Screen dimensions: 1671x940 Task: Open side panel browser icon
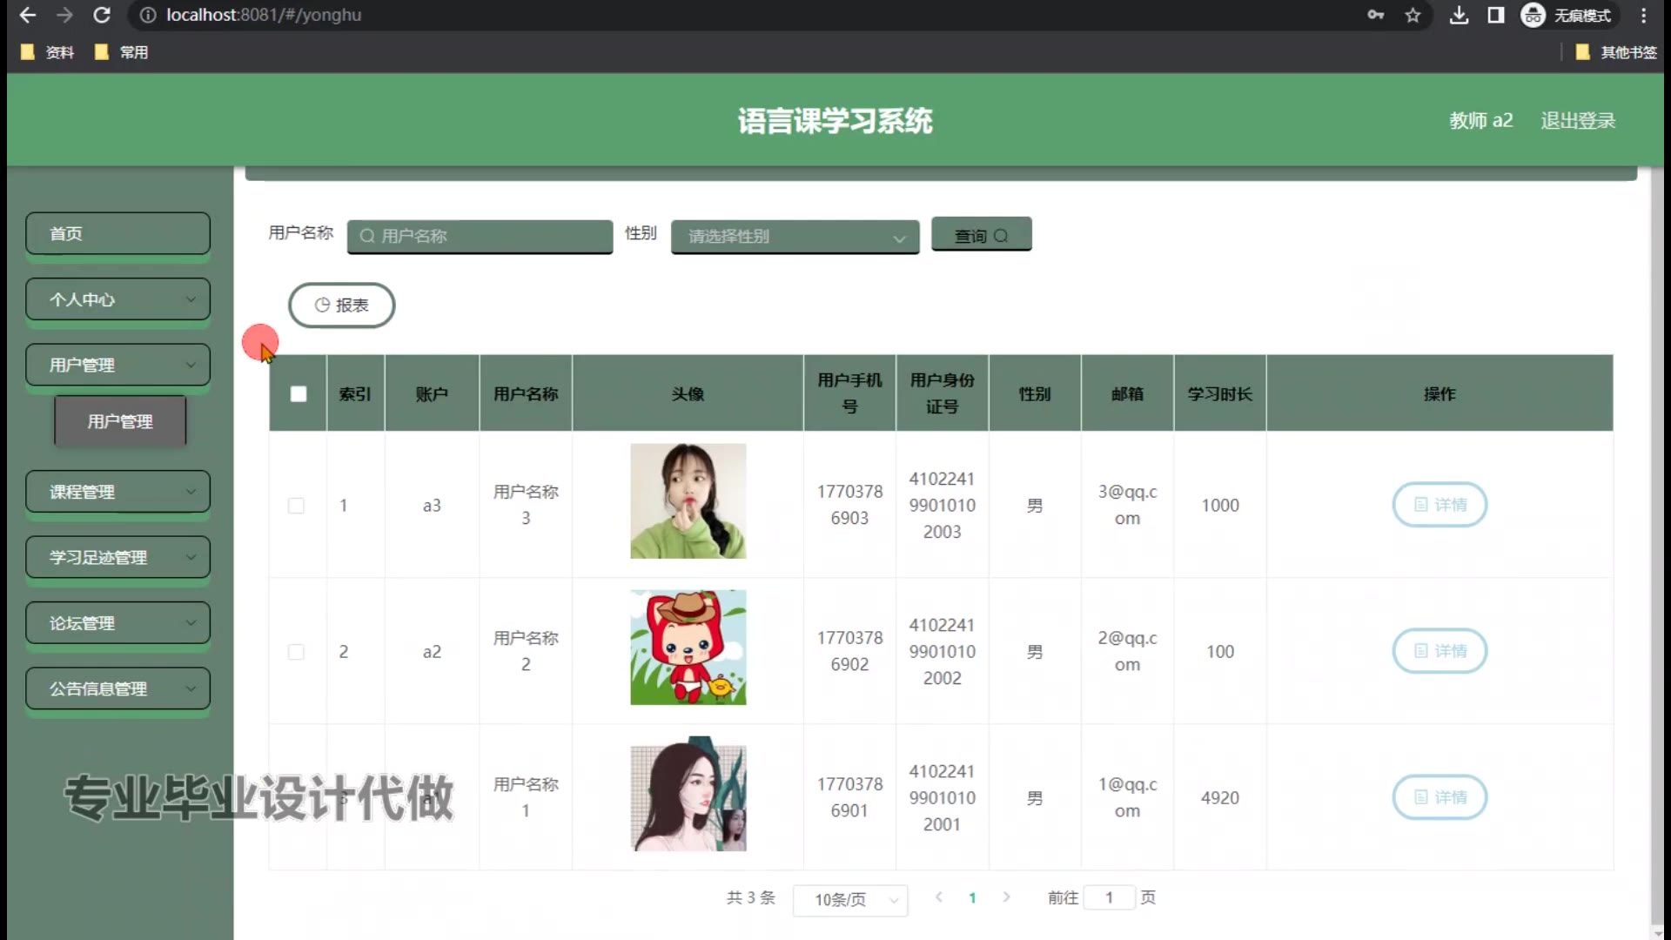tap(1496, 15)
